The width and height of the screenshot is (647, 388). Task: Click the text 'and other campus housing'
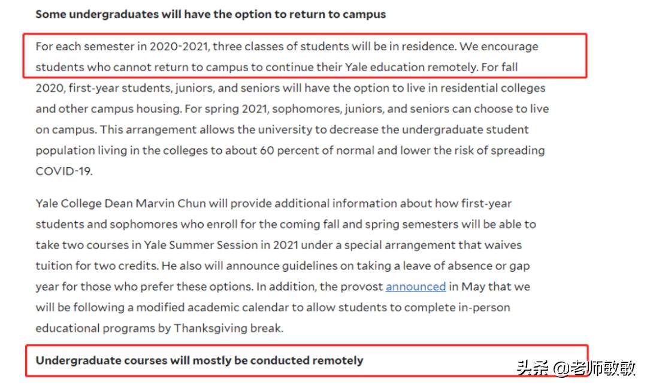[x=108, y=109]
